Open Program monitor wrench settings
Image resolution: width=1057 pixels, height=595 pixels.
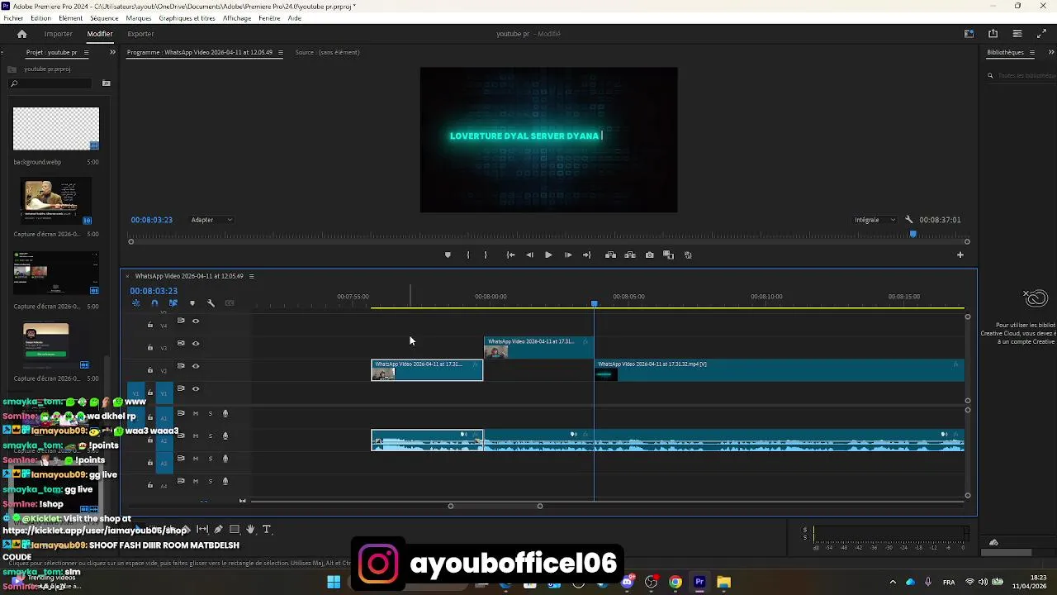point(909,220)
